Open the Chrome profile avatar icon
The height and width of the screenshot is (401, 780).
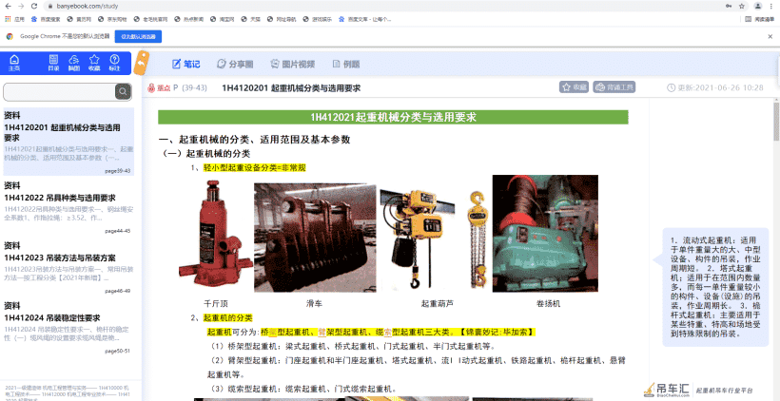pos(757,6)
